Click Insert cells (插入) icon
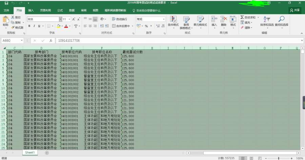 214,19
